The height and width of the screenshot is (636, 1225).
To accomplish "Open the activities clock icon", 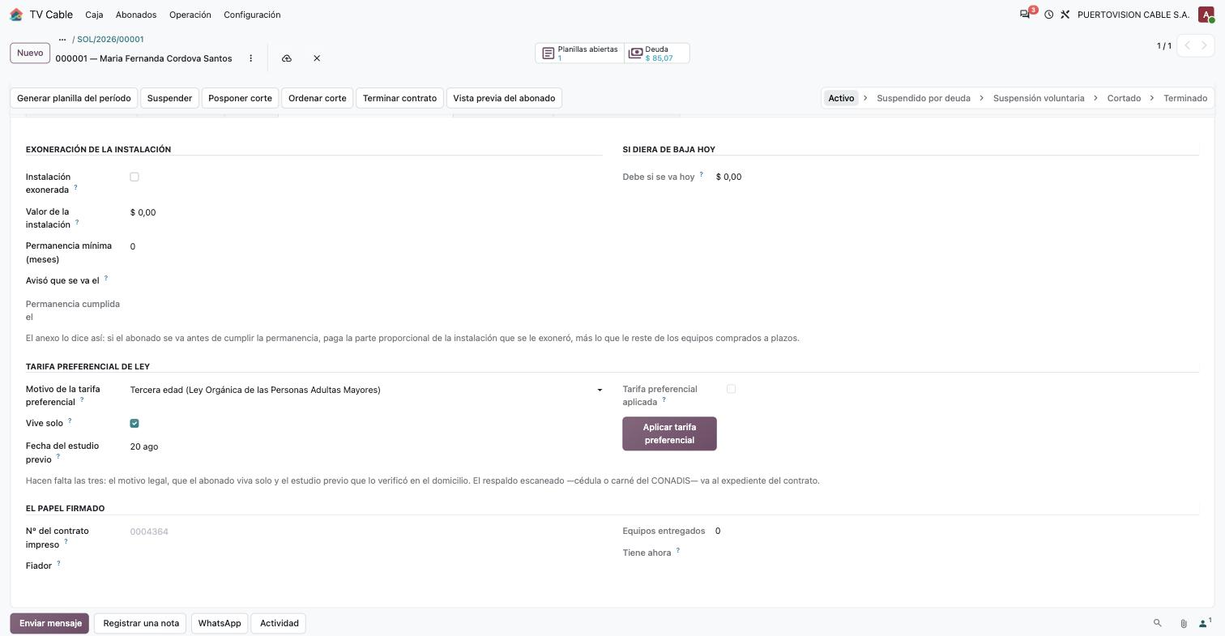I will 1048,15.
